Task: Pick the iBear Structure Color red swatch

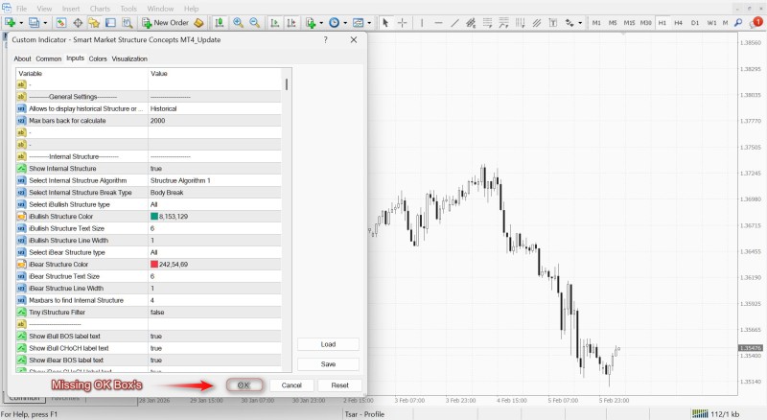Action: click(x=154, y=265)
